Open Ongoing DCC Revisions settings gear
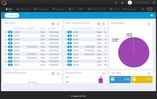This screenshot has width=157, height=99. point(58,74)
